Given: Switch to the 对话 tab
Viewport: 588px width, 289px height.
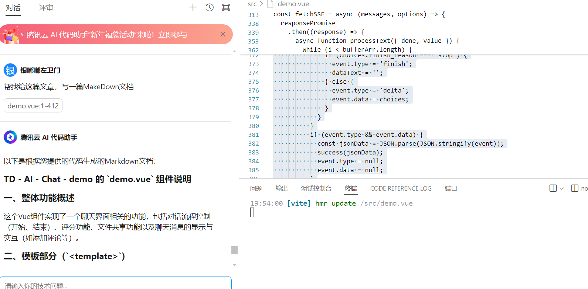Looking at the screenshot, I should tap(13, 8).
